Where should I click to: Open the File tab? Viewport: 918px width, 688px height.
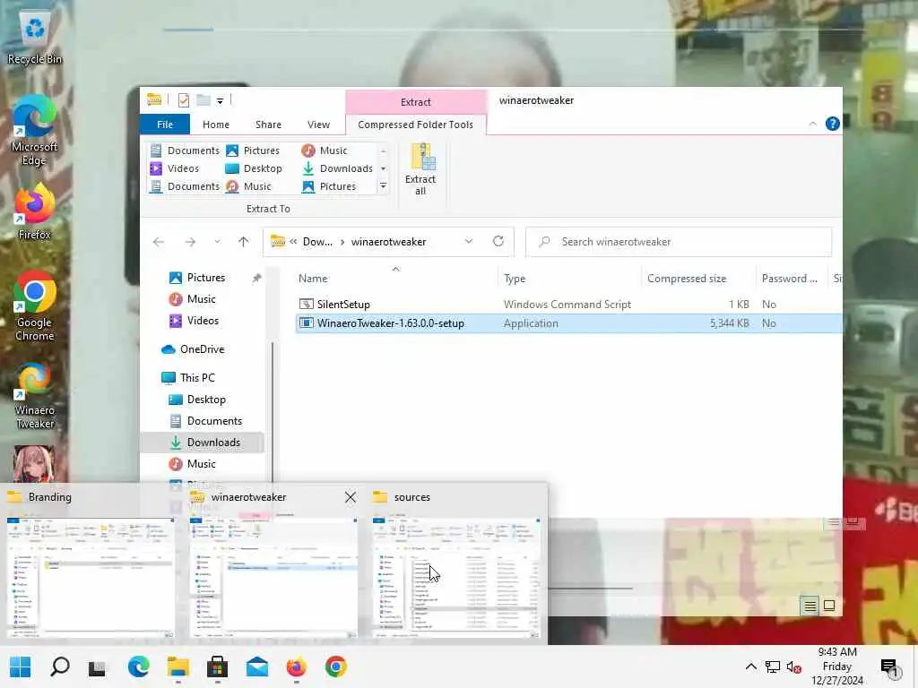tap(165, 125)
